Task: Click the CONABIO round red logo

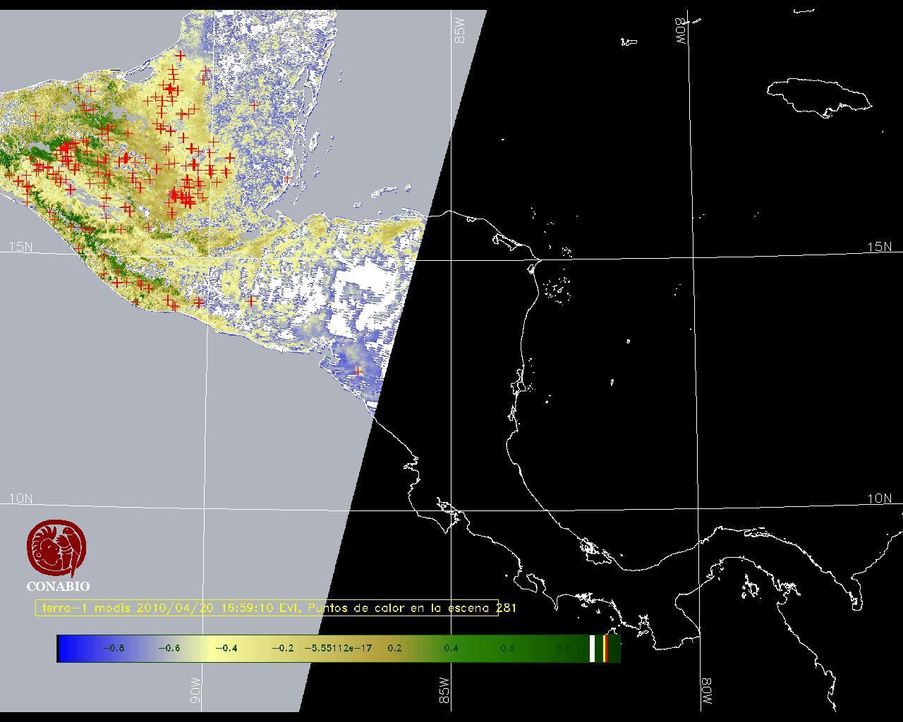Action: [x=57, y=549]
